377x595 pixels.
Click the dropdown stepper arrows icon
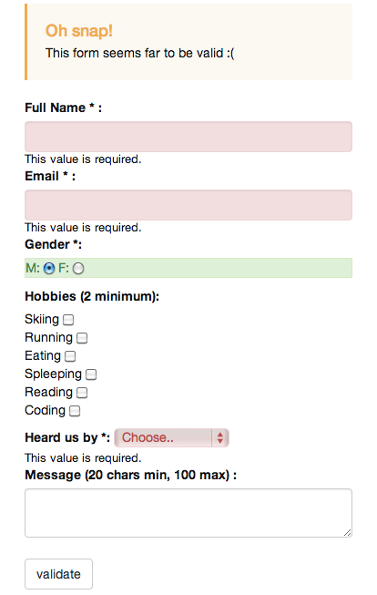(220, 437)
